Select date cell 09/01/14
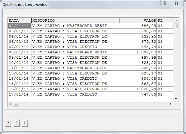The image size is (186, 134). [x=20, y=57]
